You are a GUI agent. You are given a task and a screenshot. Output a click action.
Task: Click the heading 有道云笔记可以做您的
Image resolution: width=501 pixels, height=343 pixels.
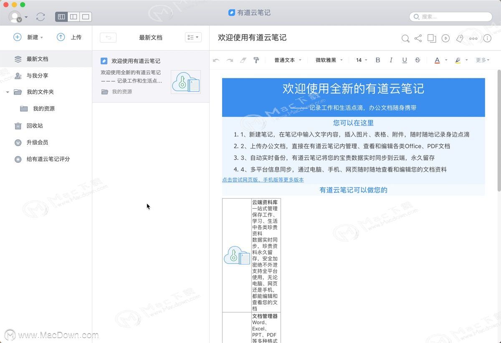(353, 190)
